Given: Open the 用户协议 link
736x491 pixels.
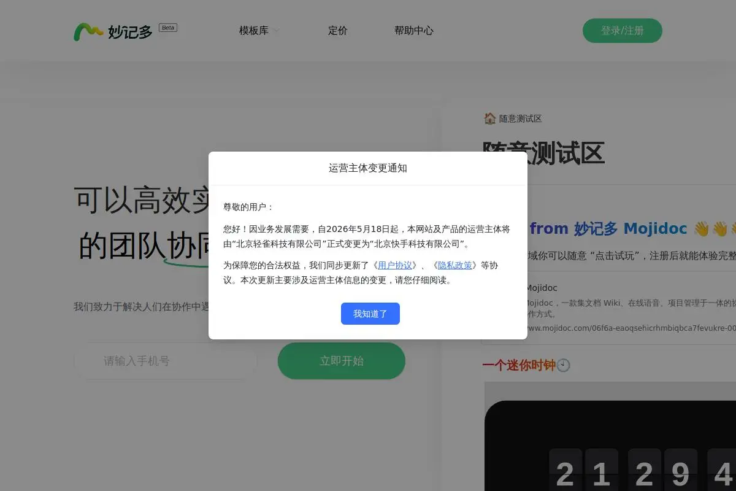Looking at the screenshot, I should [395, 265].
